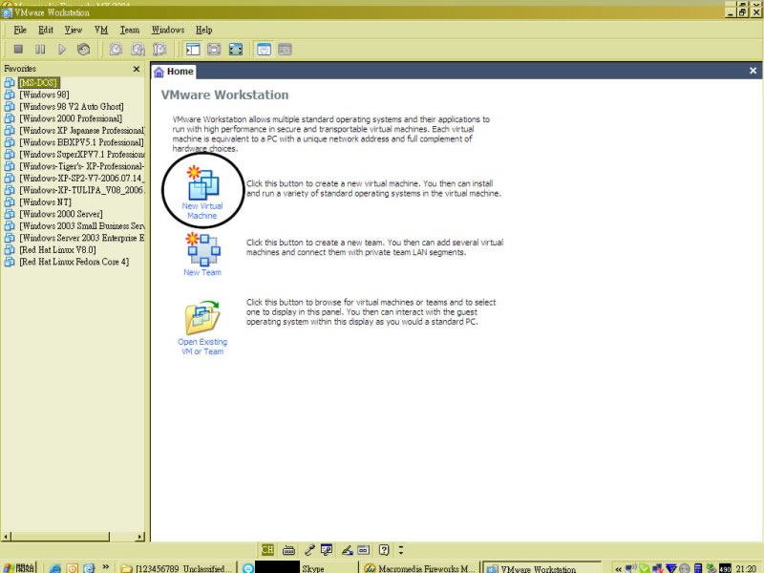
Task: Click the IME soft keyboard icon
Action: (x=288, y=550)
